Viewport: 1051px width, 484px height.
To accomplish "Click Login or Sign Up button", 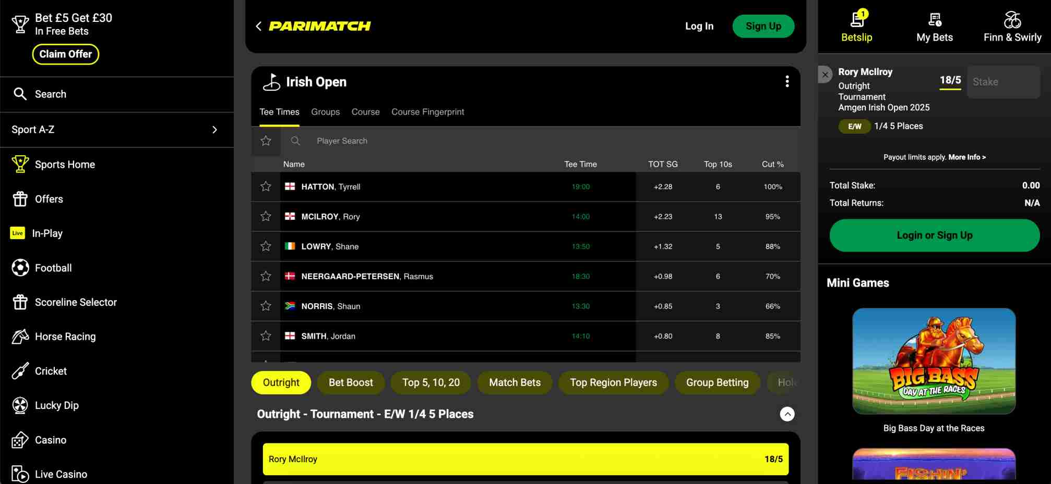I will (934, 235).
